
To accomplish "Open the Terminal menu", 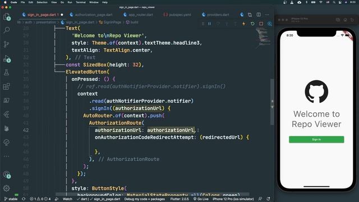I will point(81,2).
